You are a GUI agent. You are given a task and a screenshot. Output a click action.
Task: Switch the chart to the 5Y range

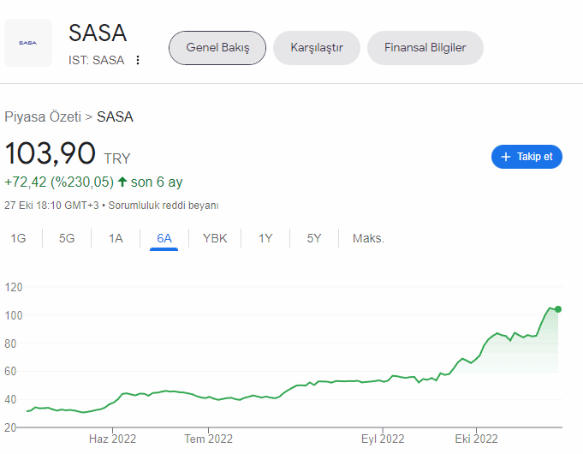(314, 238)
